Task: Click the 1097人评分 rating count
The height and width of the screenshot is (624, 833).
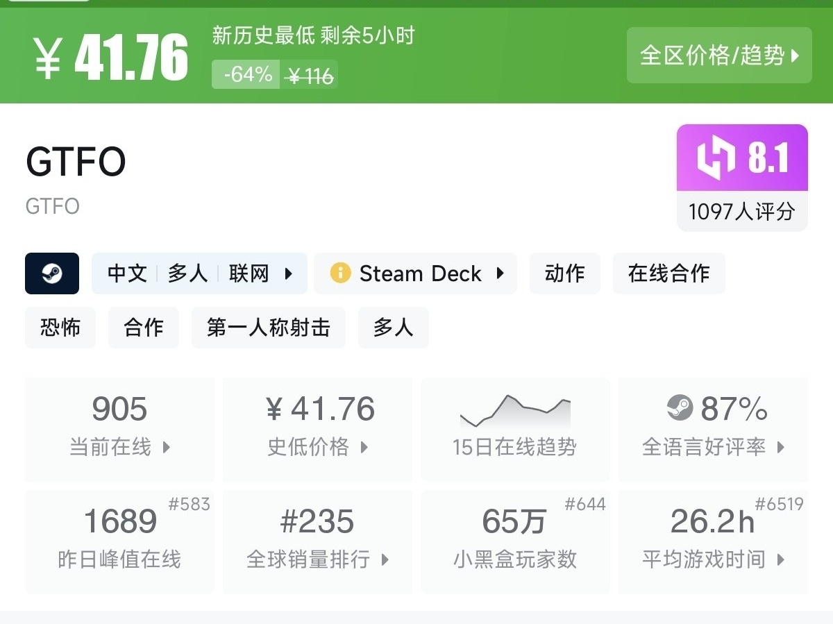Action: (x=741, y=211)
